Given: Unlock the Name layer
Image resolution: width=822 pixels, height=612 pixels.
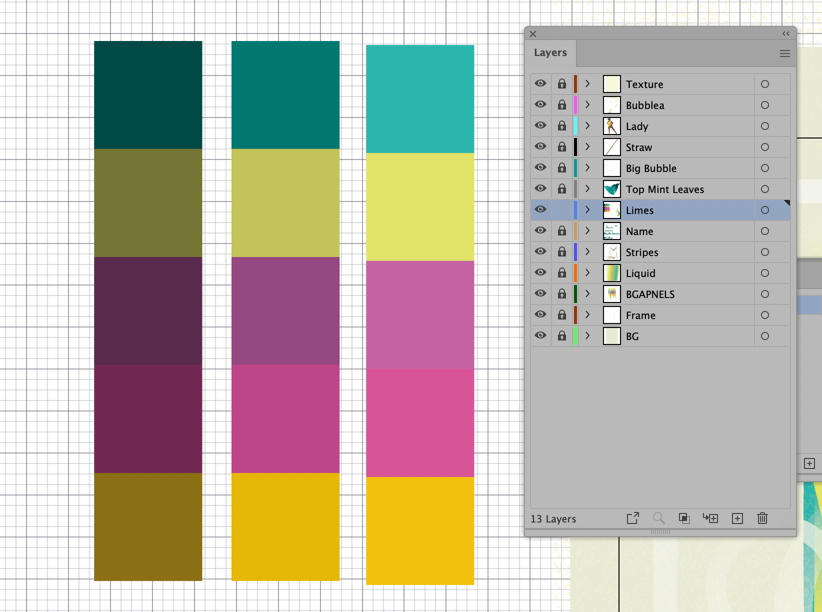Looking at the screenshot, I should tap(562, 231).
